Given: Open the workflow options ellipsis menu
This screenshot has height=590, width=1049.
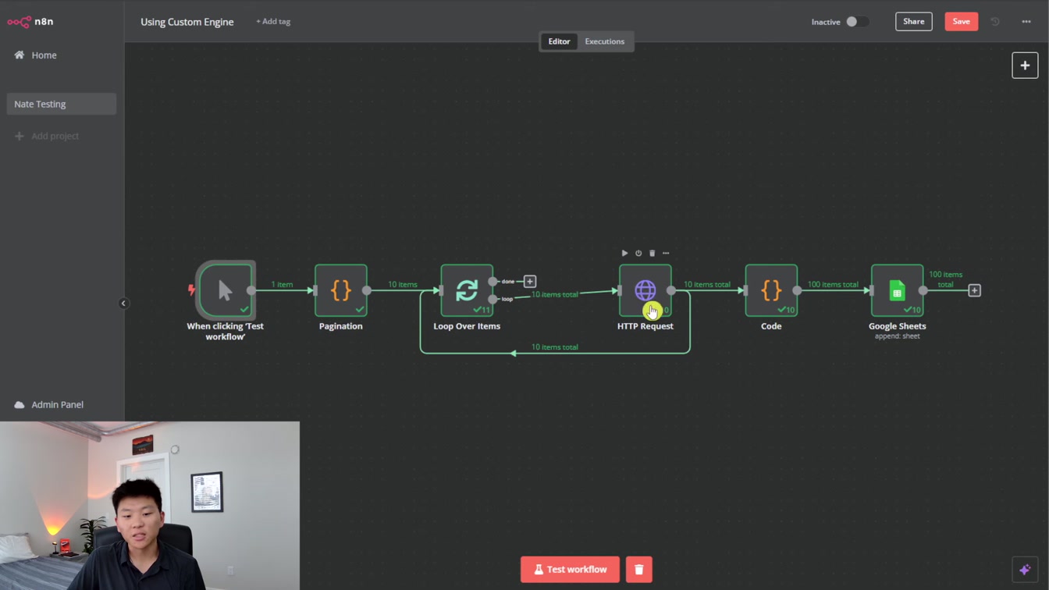Looking at the screenshot, I should coord(1026,22).
